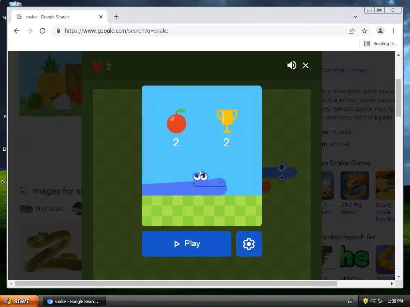Select the snake - Google Search tab
Image resolution: width=410 pixels, height=307 pixels.
click(x=59, y=17)
